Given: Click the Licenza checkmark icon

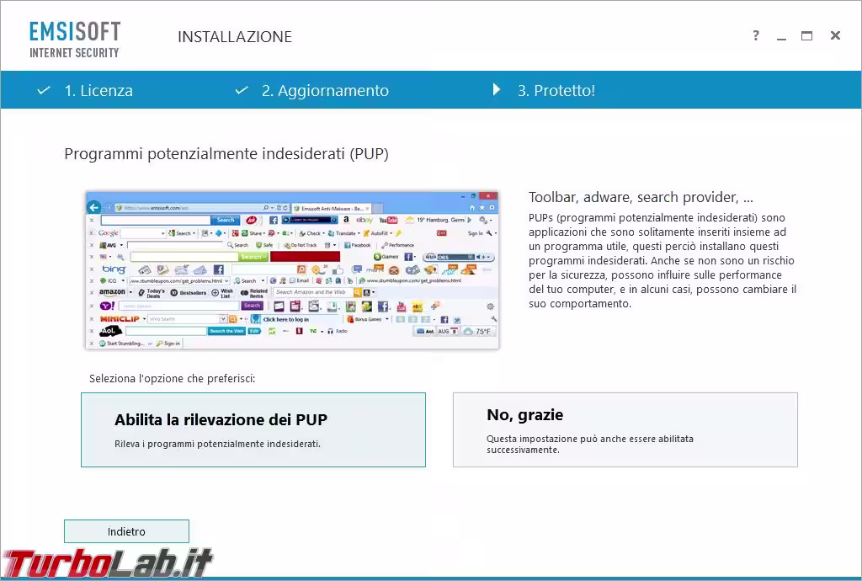Looking at the screenshot, I should (44, 90).
